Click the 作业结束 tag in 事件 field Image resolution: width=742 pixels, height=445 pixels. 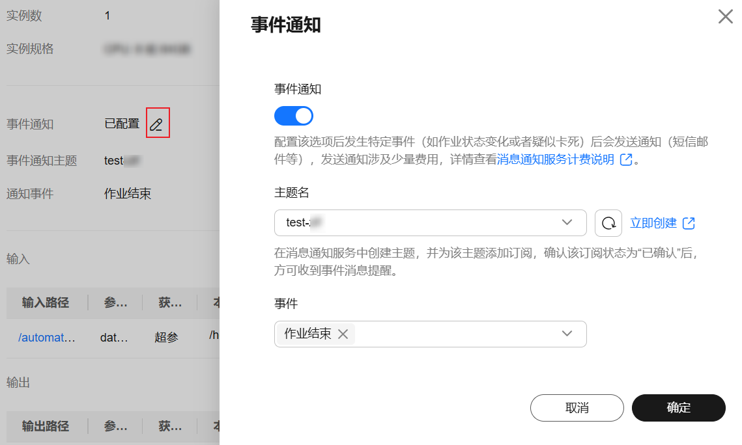point(307,334)
